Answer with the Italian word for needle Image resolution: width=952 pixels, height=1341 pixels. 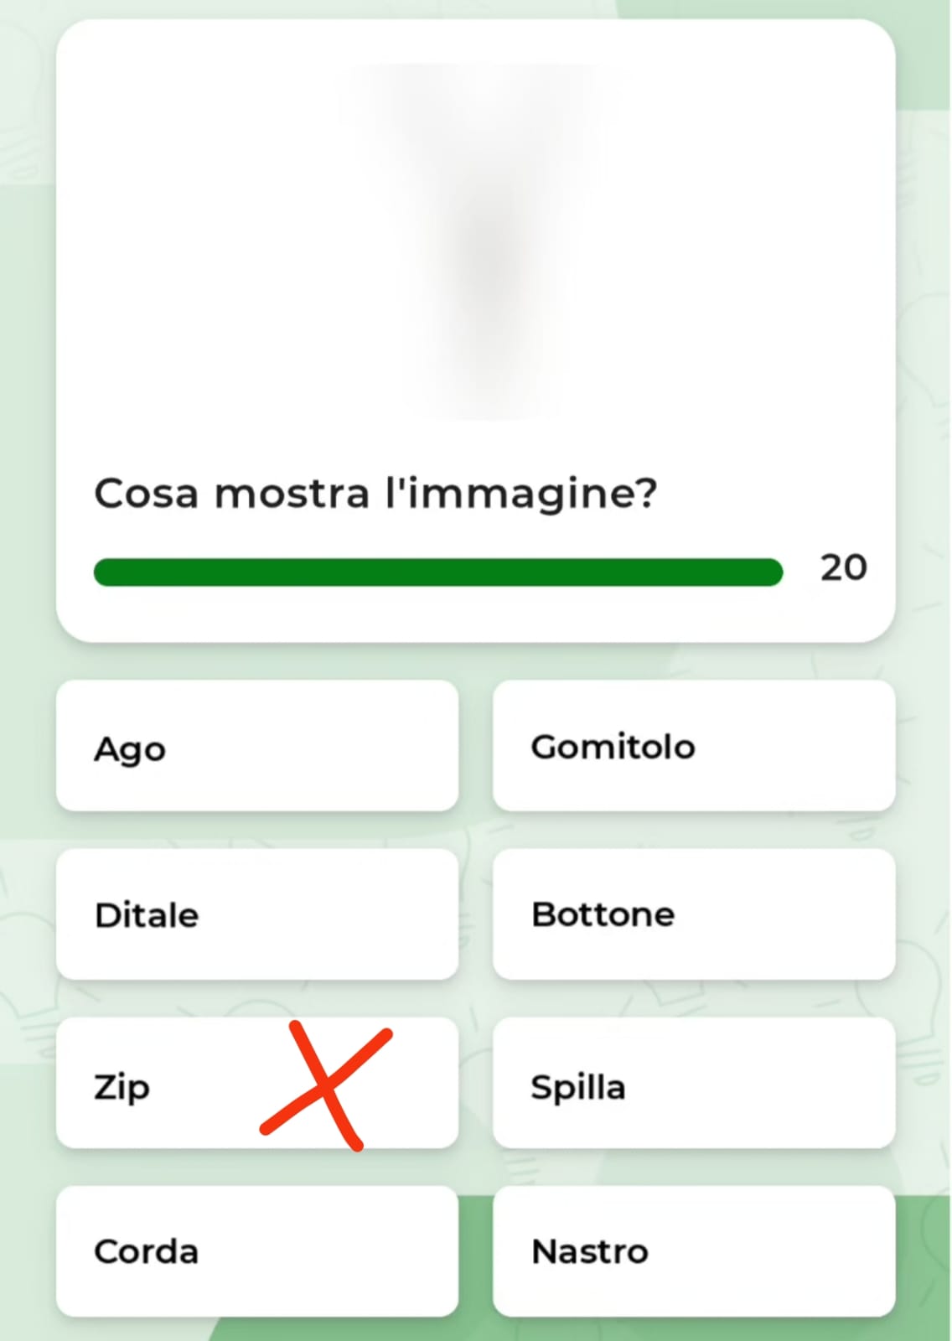coord(256,746)
